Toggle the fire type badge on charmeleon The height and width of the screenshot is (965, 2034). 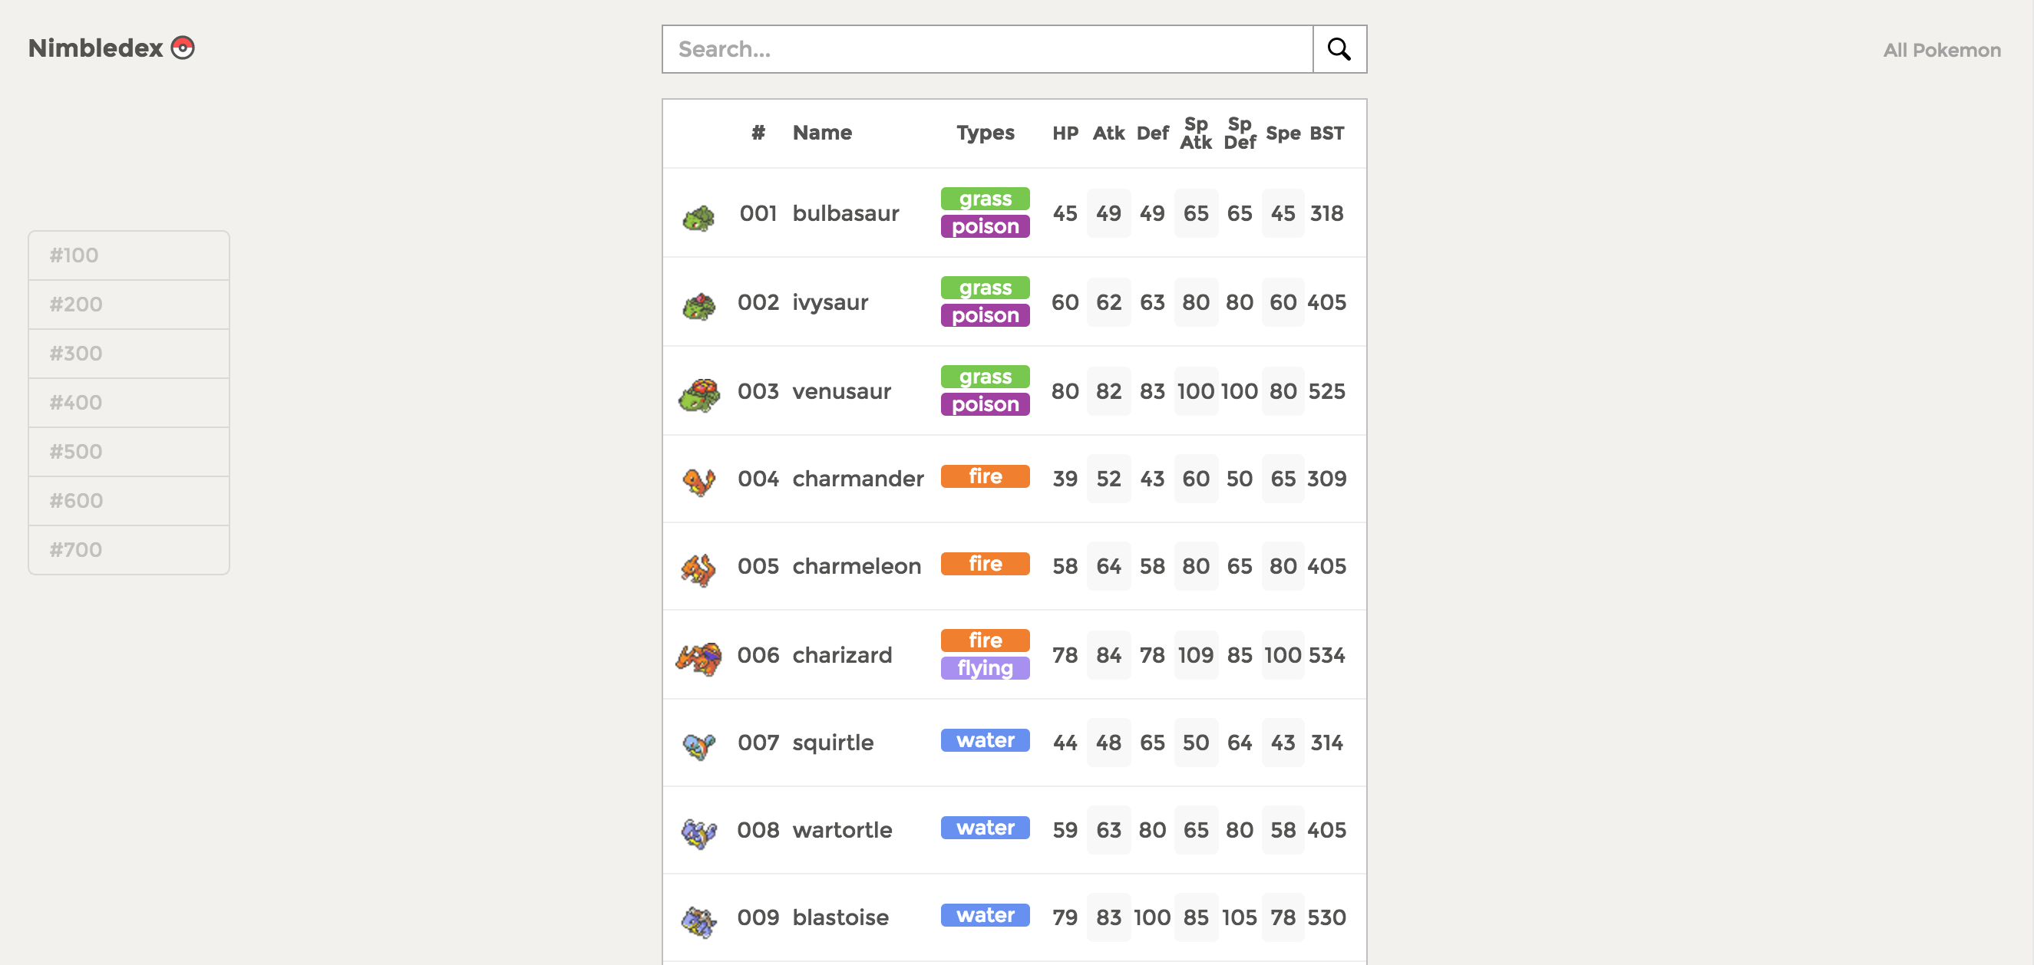click(x=985, y=563)
